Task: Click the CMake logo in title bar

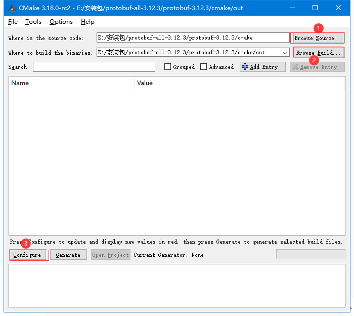Action: pyautogui.click(x=12, y=8)
